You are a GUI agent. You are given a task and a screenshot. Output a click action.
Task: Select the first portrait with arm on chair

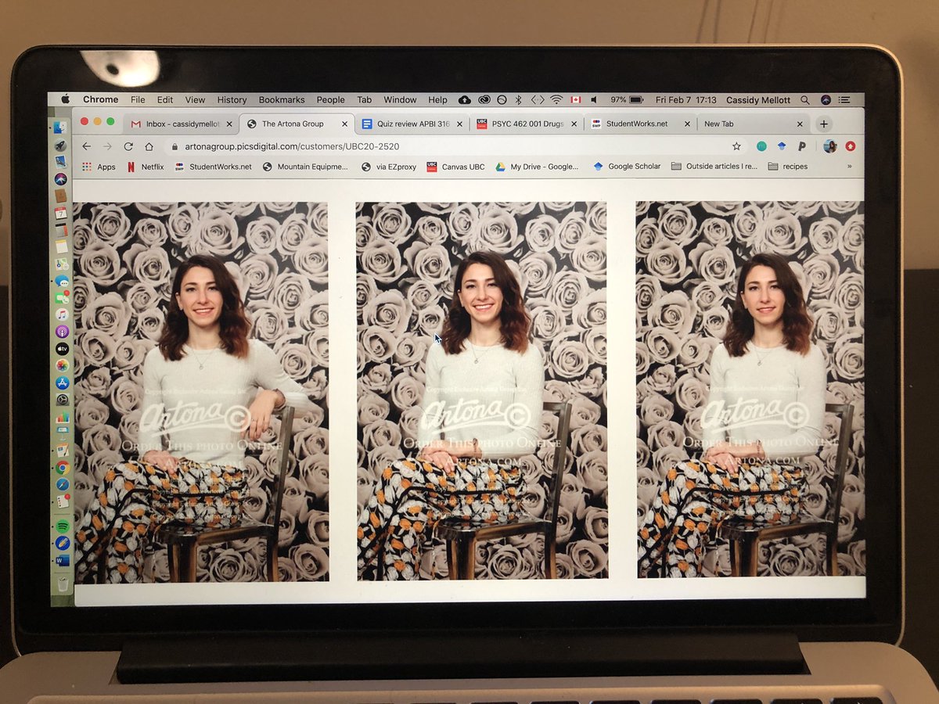(x=201, y=392)
